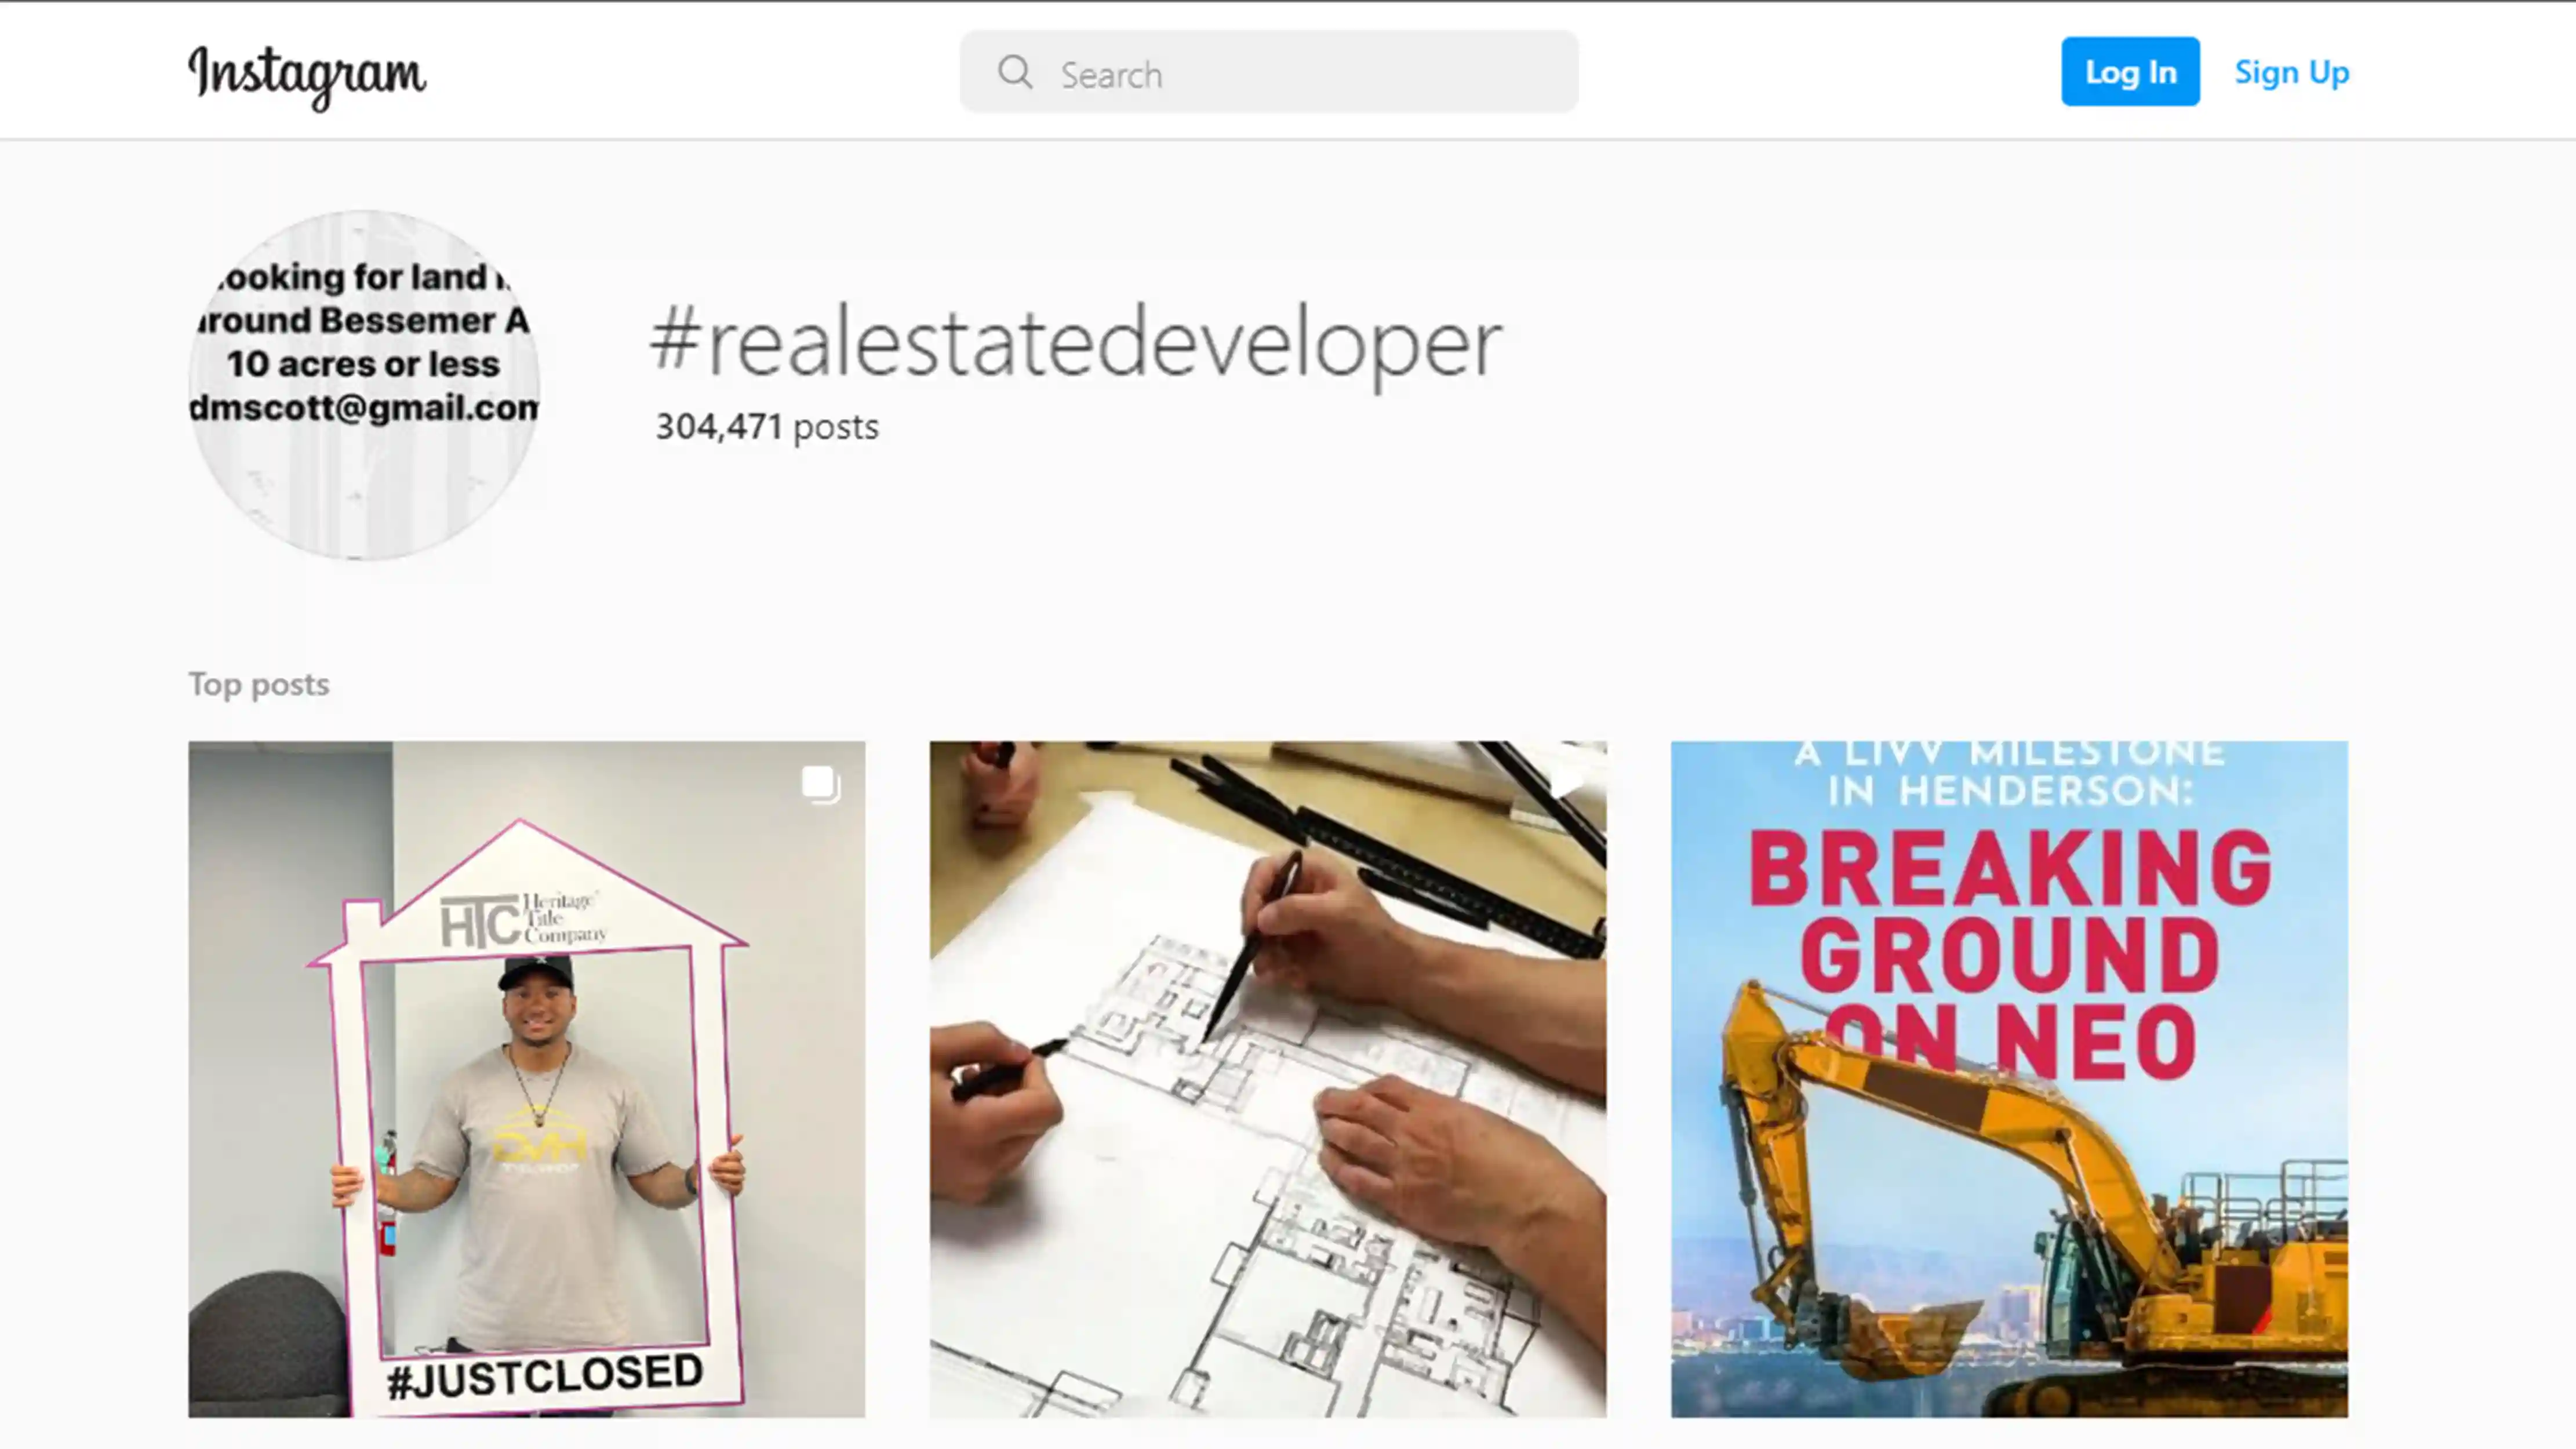Focus the Search input field
Viewport: 2576px width, 1449px height.
click(1269, 72)
